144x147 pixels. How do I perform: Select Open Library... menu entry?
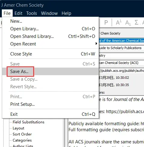click(50, 29)
